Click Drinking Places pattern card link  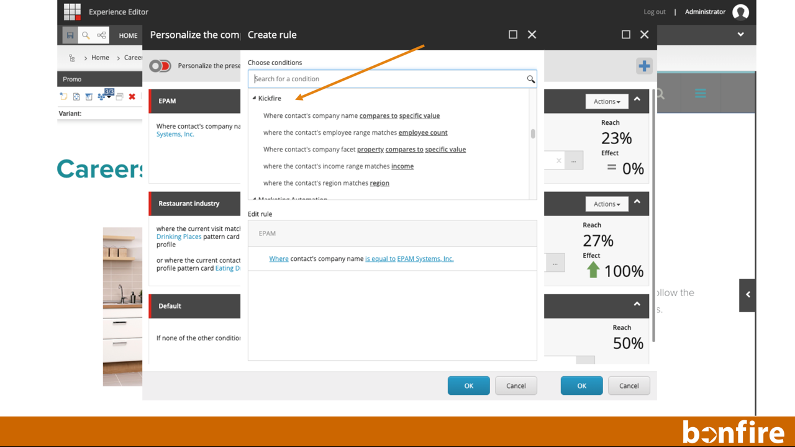pyautogui.click(x=179, y=237)
